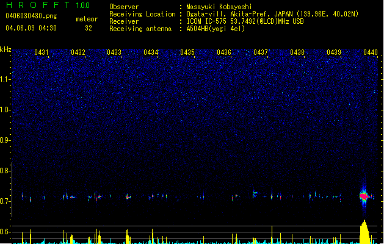Click the 0.9 kHz axis label
This screenshot has width=384, height=244.
pos(5,140)
